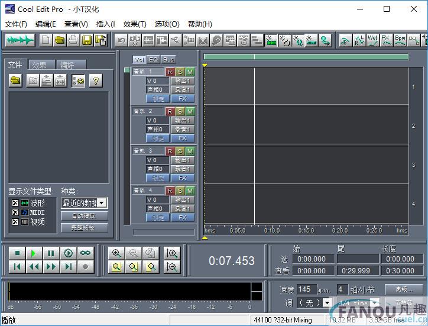Click the save-all floppy icon with pages
This screenshot has width=428, height=326.
pos(100,40)
